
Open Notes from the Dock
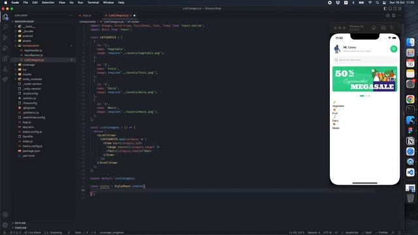click(410, 74)
